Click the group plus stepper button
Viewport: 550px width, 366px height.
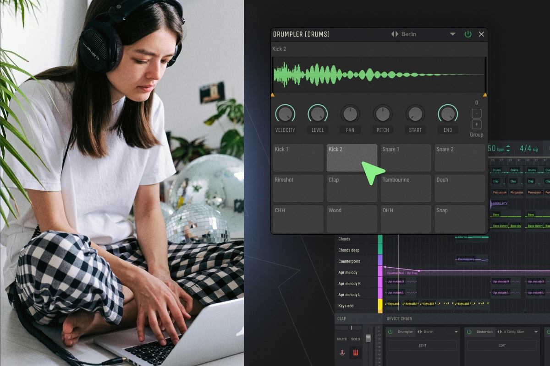(476, 124)
